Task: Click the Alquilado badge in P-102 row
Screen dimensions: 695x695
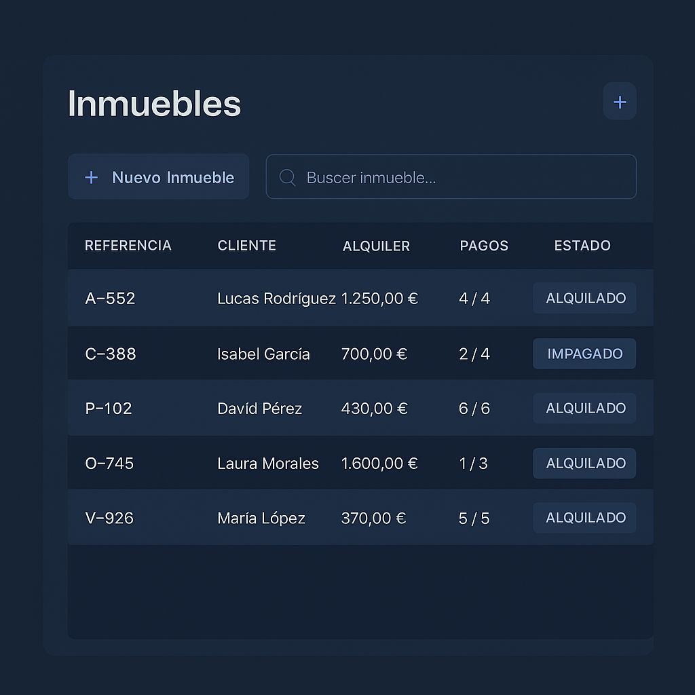Action: [x=584, y=408]
